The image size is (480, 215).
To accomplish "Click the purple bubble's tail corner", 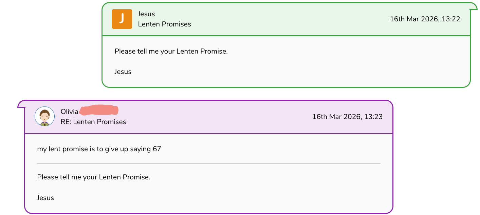I will tap(20, 104).
